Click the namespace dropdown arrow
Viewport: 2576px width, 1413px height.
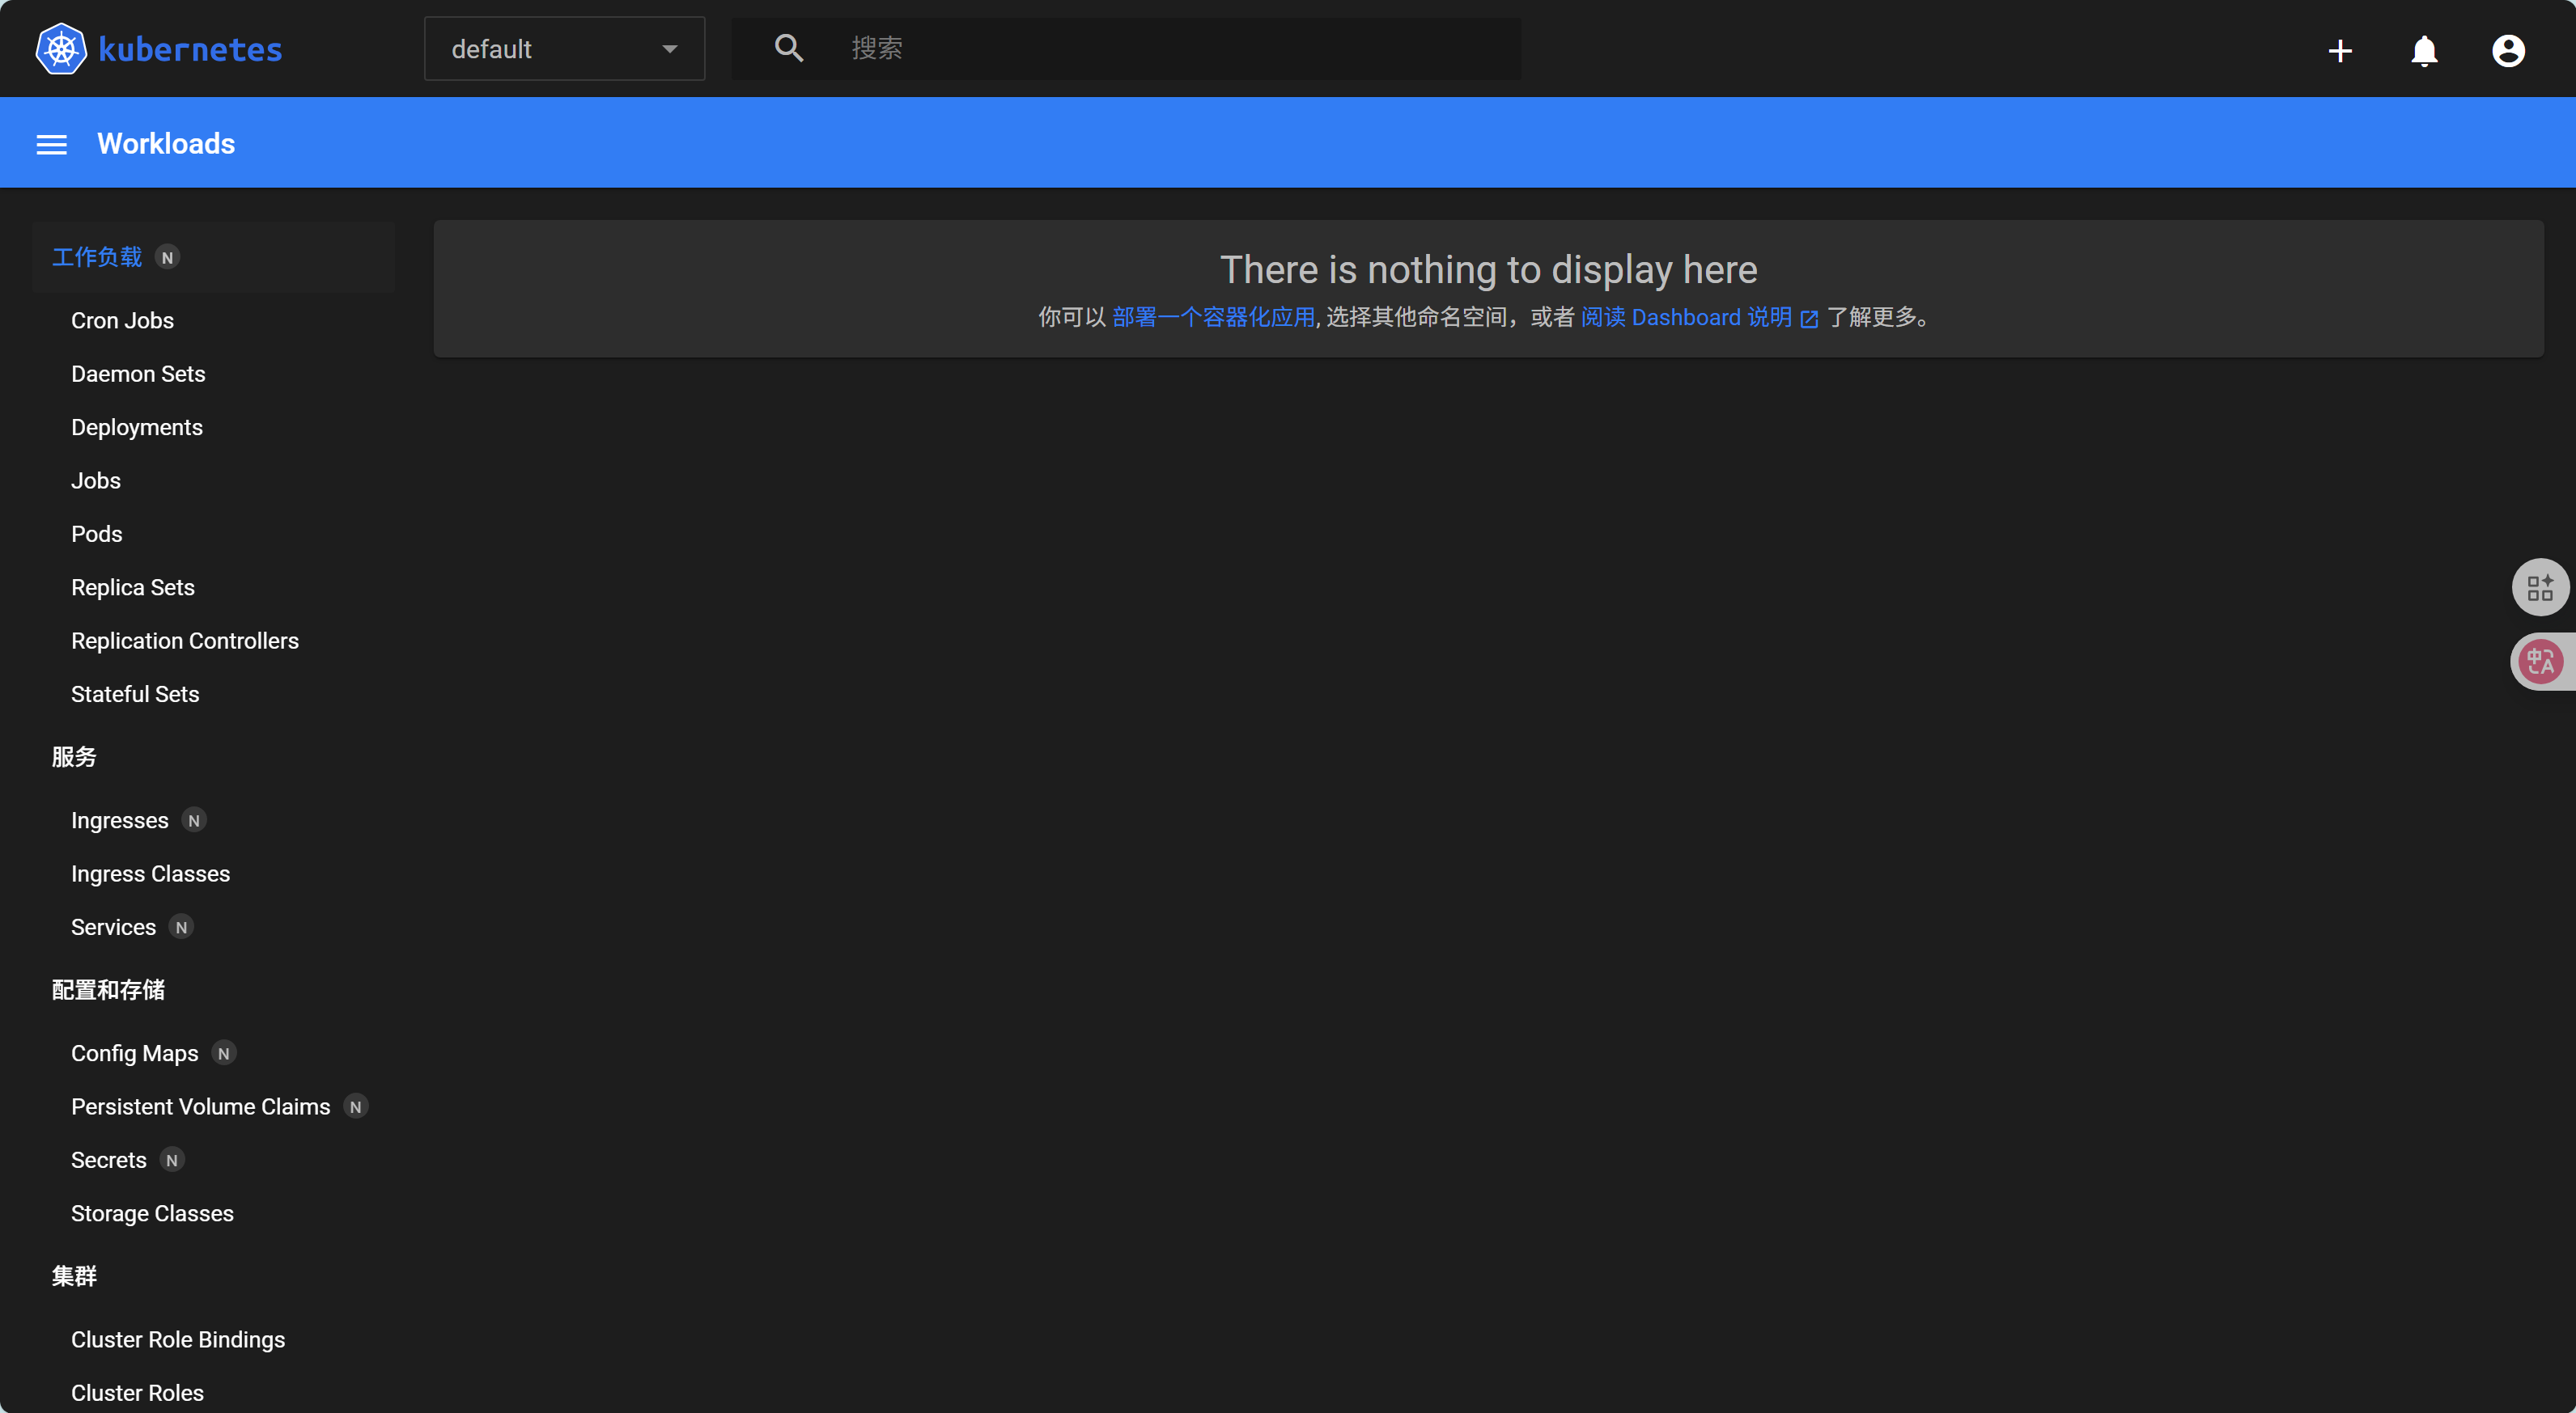coord(669,49)
